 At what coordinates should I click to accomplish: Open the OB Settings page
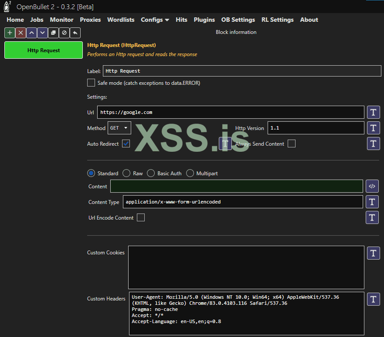click(x=238, y=20)
